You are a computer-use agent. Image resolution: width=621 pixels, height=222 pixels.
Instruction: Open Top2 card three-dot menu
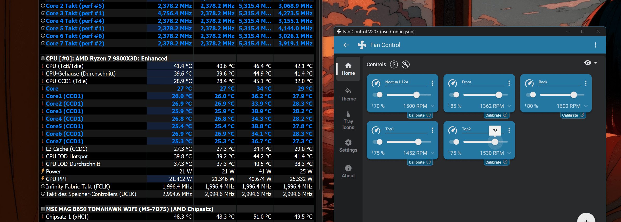coord(509,130)
